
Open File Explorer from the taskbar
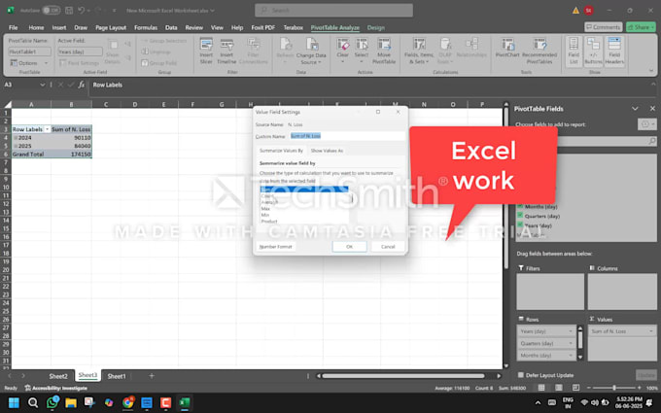pos(71,403)
